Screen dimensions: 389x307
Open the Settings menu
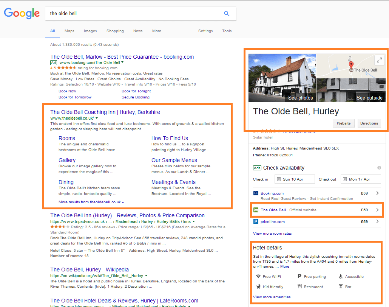[x=205, y=31]
